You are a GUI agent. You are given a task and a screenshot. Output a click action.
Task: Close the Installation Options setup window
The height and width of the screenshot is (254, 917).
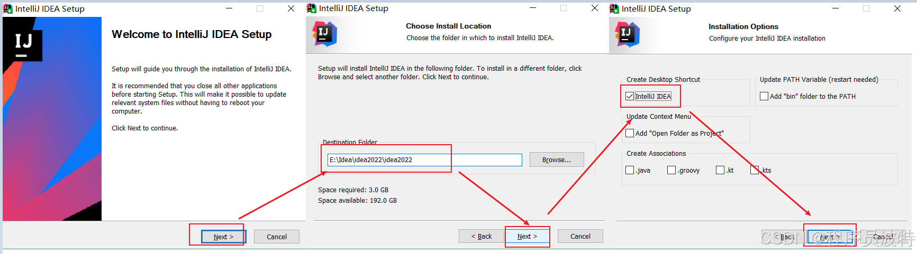point(897,8)
